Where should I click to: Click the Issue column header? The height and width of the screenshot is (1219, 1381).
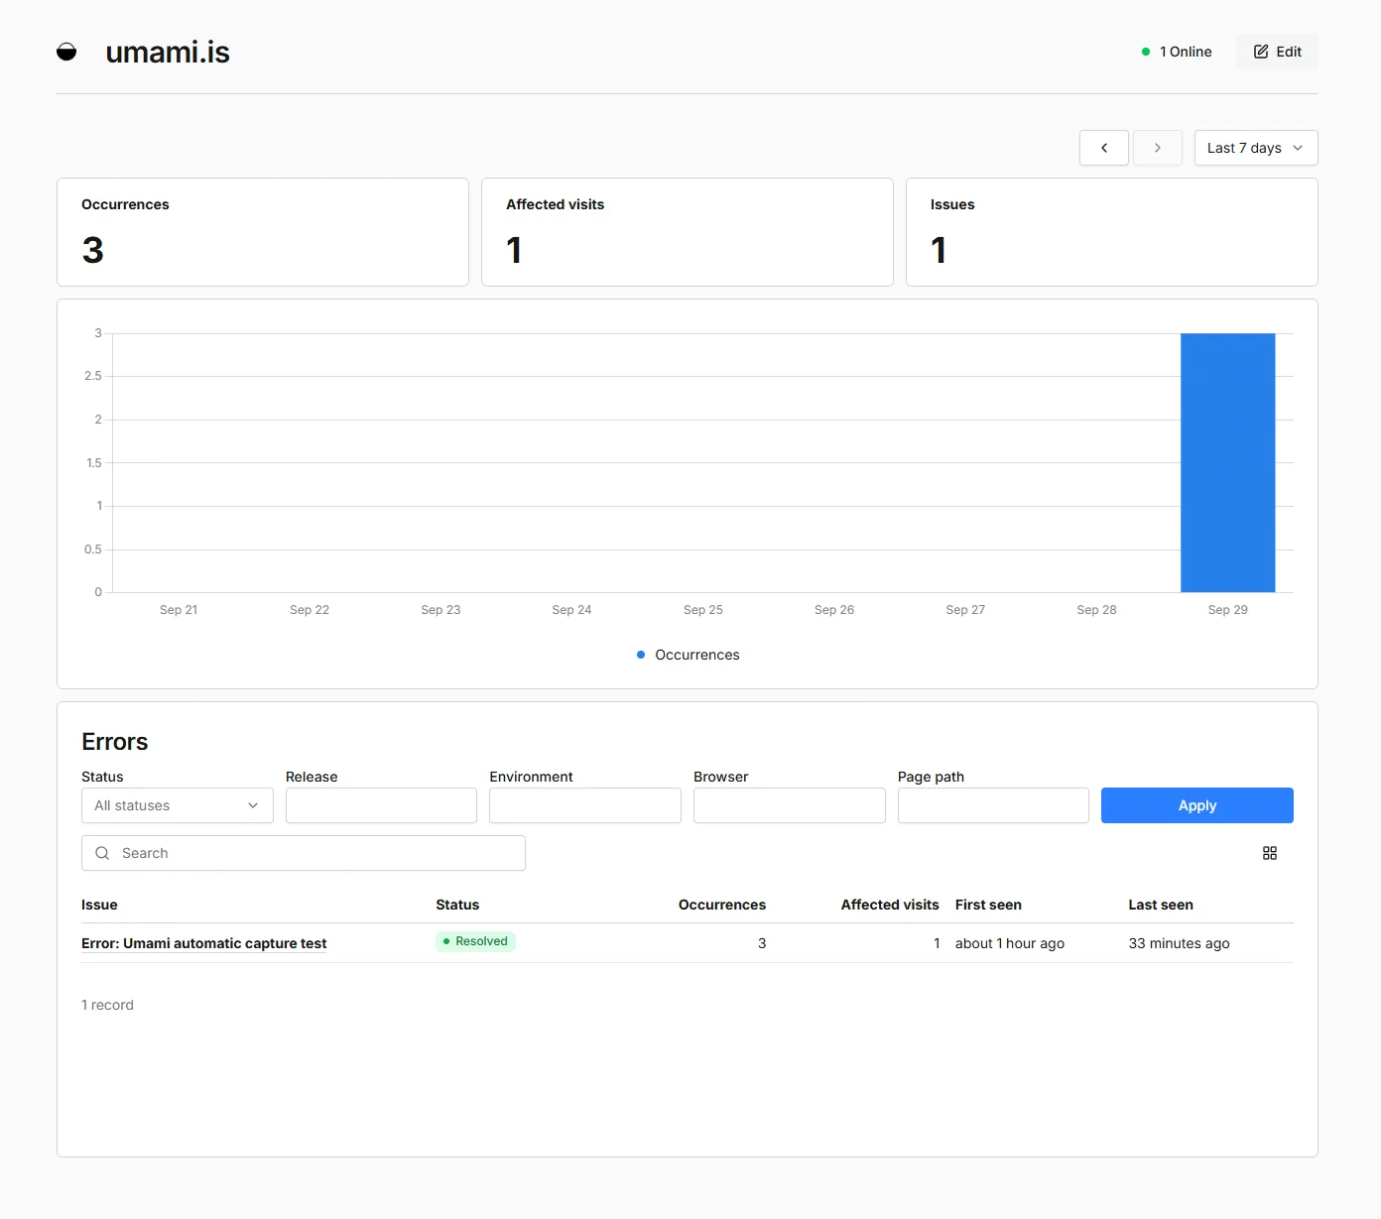coord(99,905)
